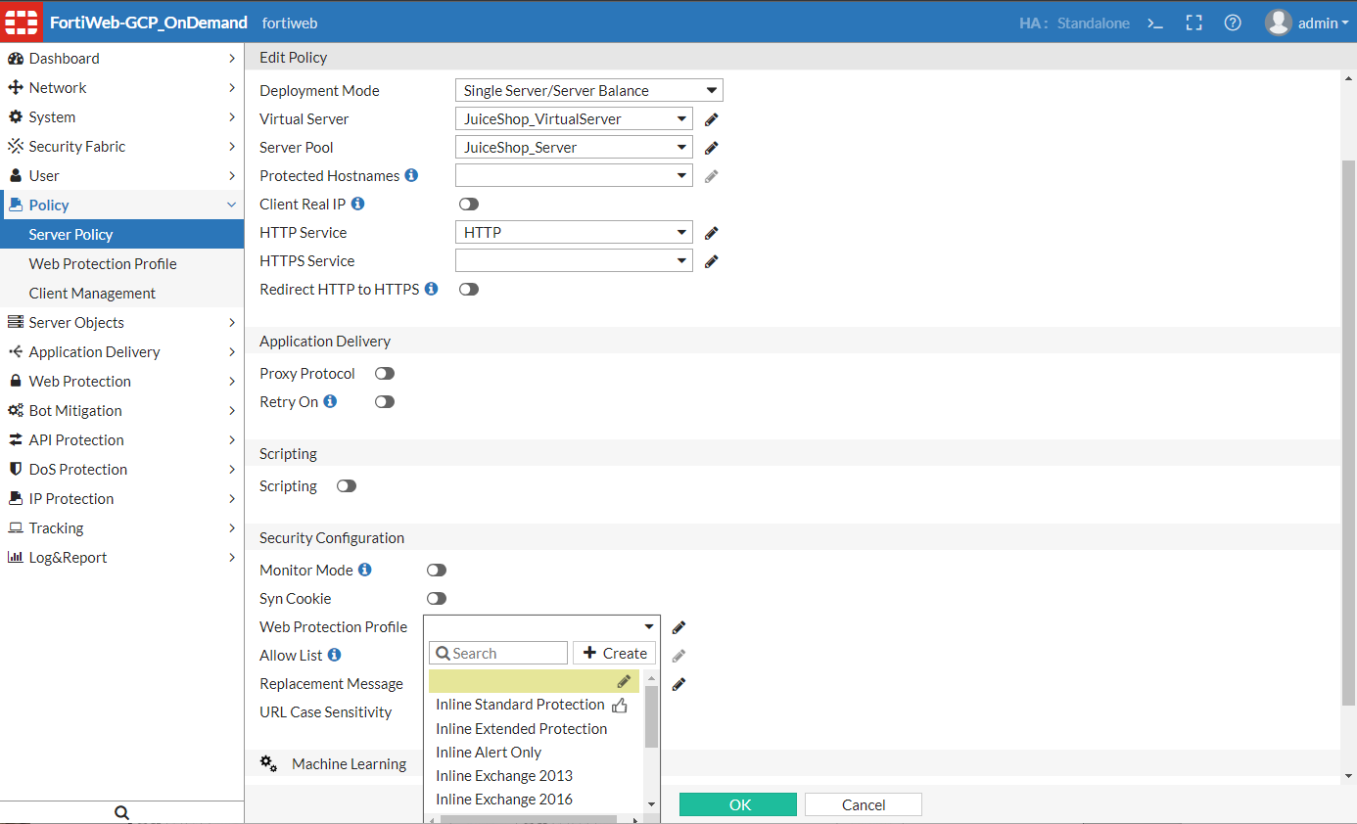
Task: Enable Redirect HTTP to HTTPS switch
Action: (x=469, y=290)
